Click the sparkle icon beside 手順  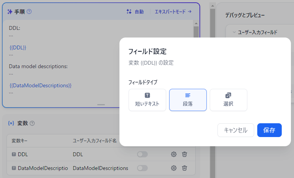10,11
